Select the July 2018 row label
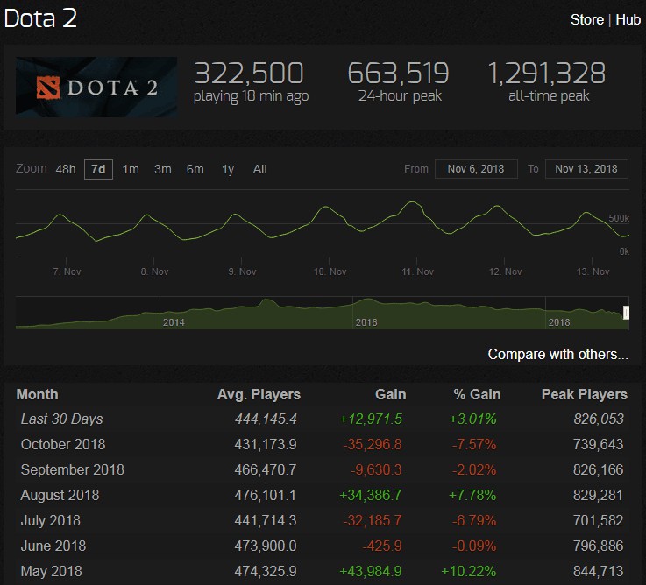 [51, 520]
